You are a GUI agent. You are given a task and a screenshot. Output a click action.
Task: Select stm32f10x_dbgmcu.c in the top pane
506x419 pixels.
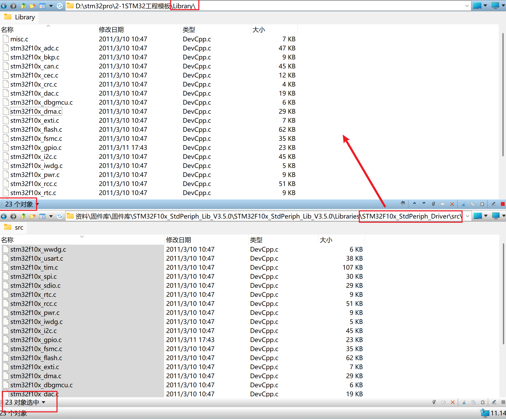[41, 102]
